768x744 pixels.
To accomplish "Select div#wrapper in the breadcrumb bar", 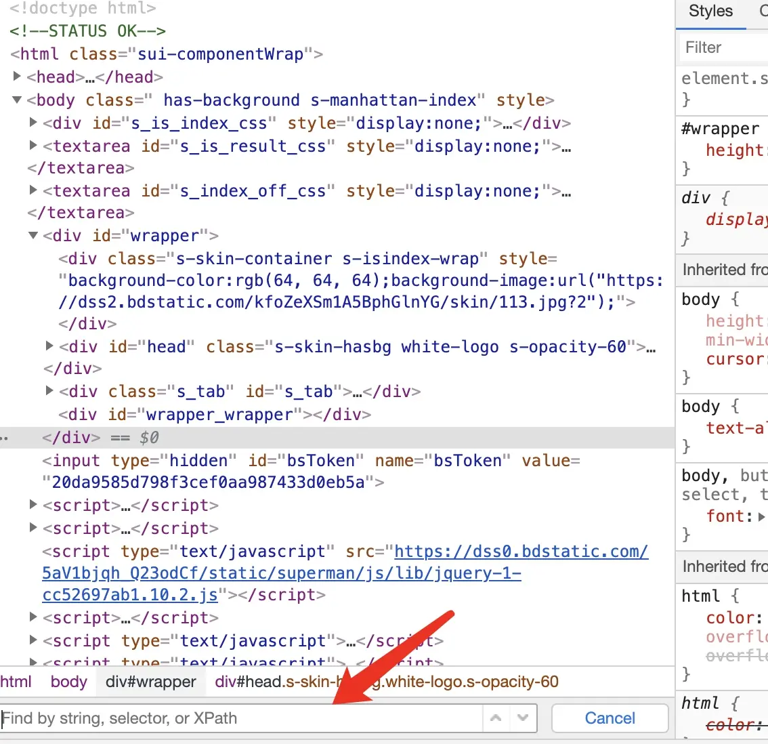I will coord(151,682).
